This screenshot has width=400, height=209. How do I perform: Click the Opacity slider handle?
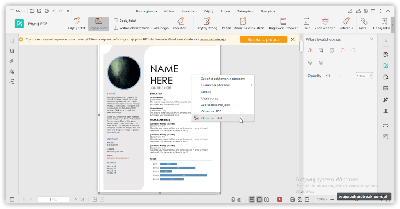(328, 76)
